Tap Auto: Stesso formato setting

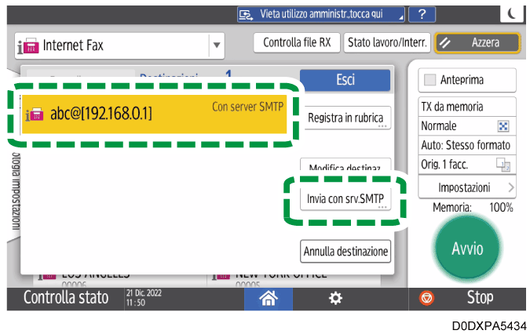pos(467,145)
